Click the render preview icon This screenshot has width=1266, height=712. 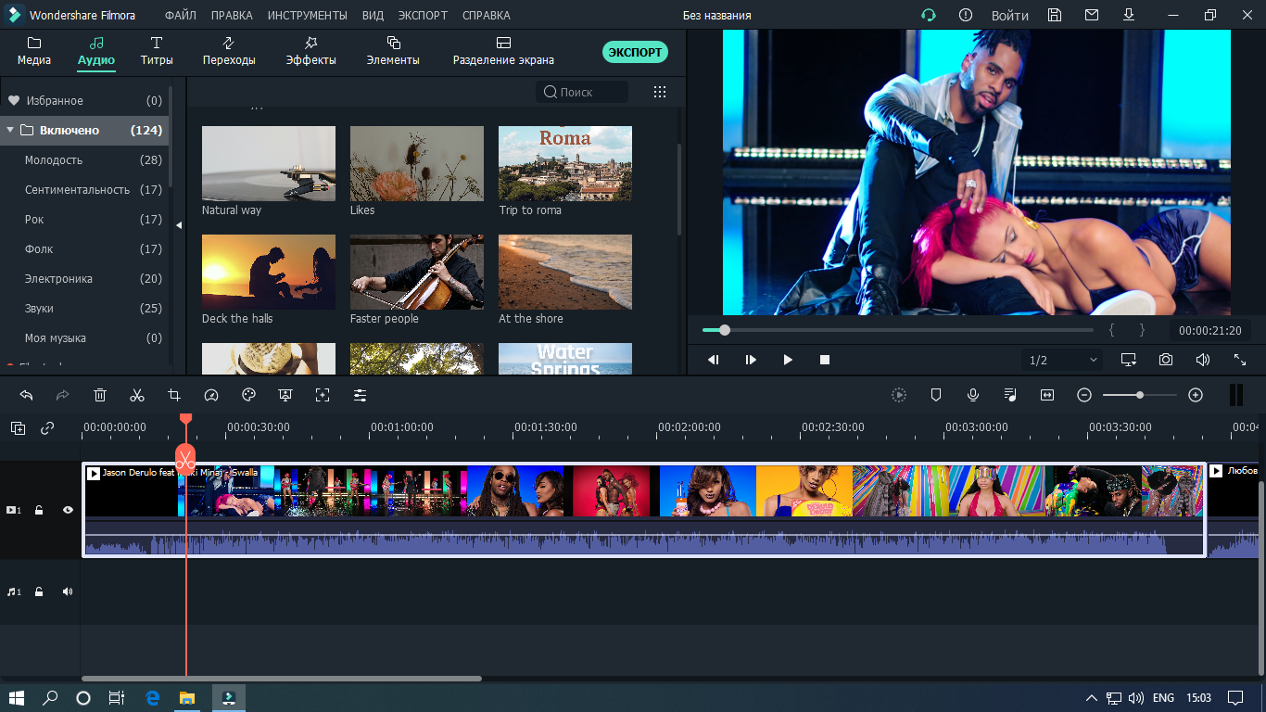[x=899, y=395]
